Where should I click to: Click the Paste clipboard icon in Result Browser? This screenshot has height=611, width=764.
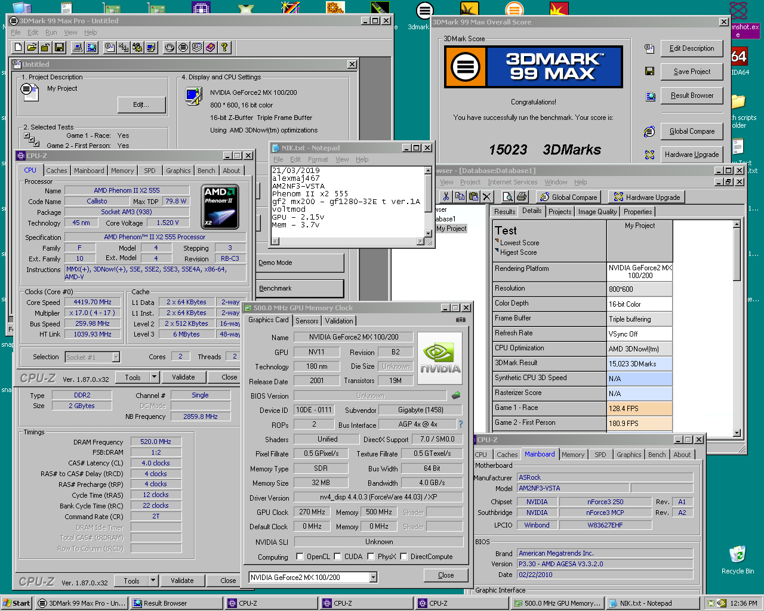click(473, 196)
